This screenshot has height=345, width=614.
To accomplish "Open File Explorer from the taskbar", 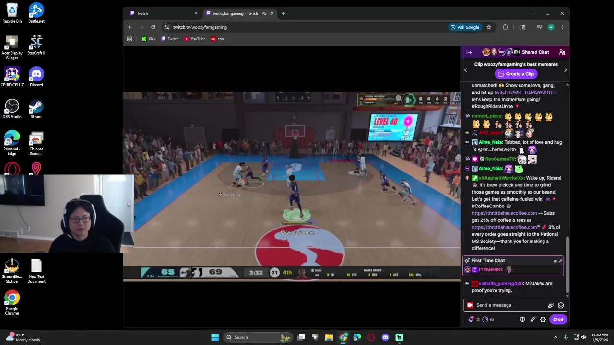I will point(329,337).
